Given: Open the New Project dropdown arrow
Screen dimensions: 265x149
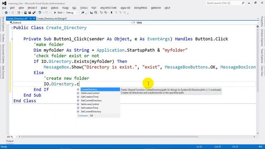Looking at the screenshot, I should [22, 13].
